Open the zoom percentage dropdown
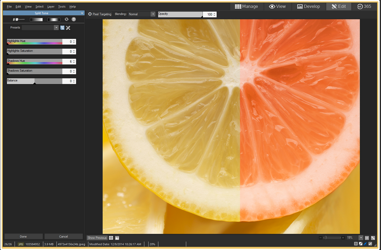Screen dimensions: 381x250 point(361,238)
